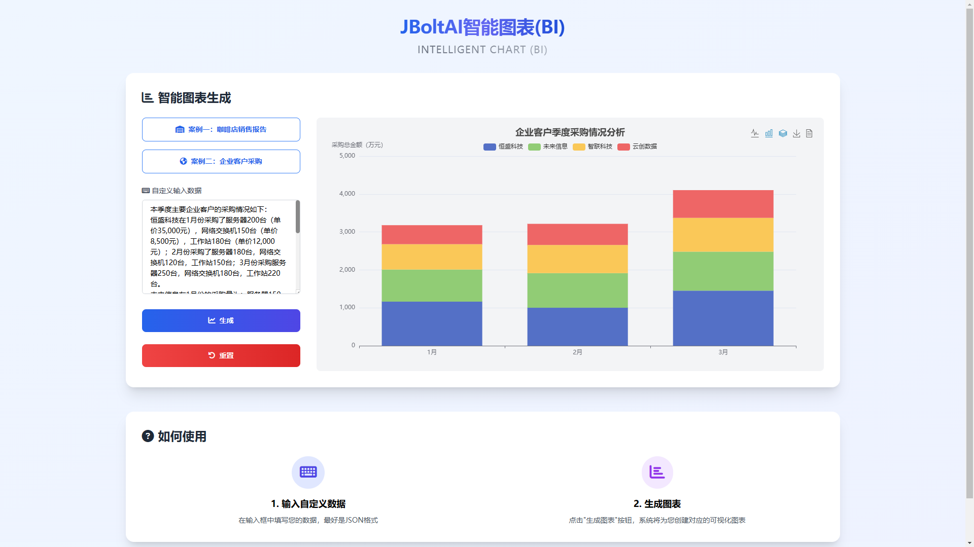Load 案例一：咖啡店销售报告 example
This screenshot has width=974, height=547.
pos(221,129)
